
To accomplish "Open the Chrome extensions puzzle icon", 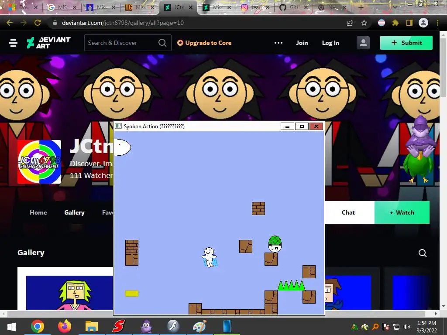I will (x=395, y=23).
